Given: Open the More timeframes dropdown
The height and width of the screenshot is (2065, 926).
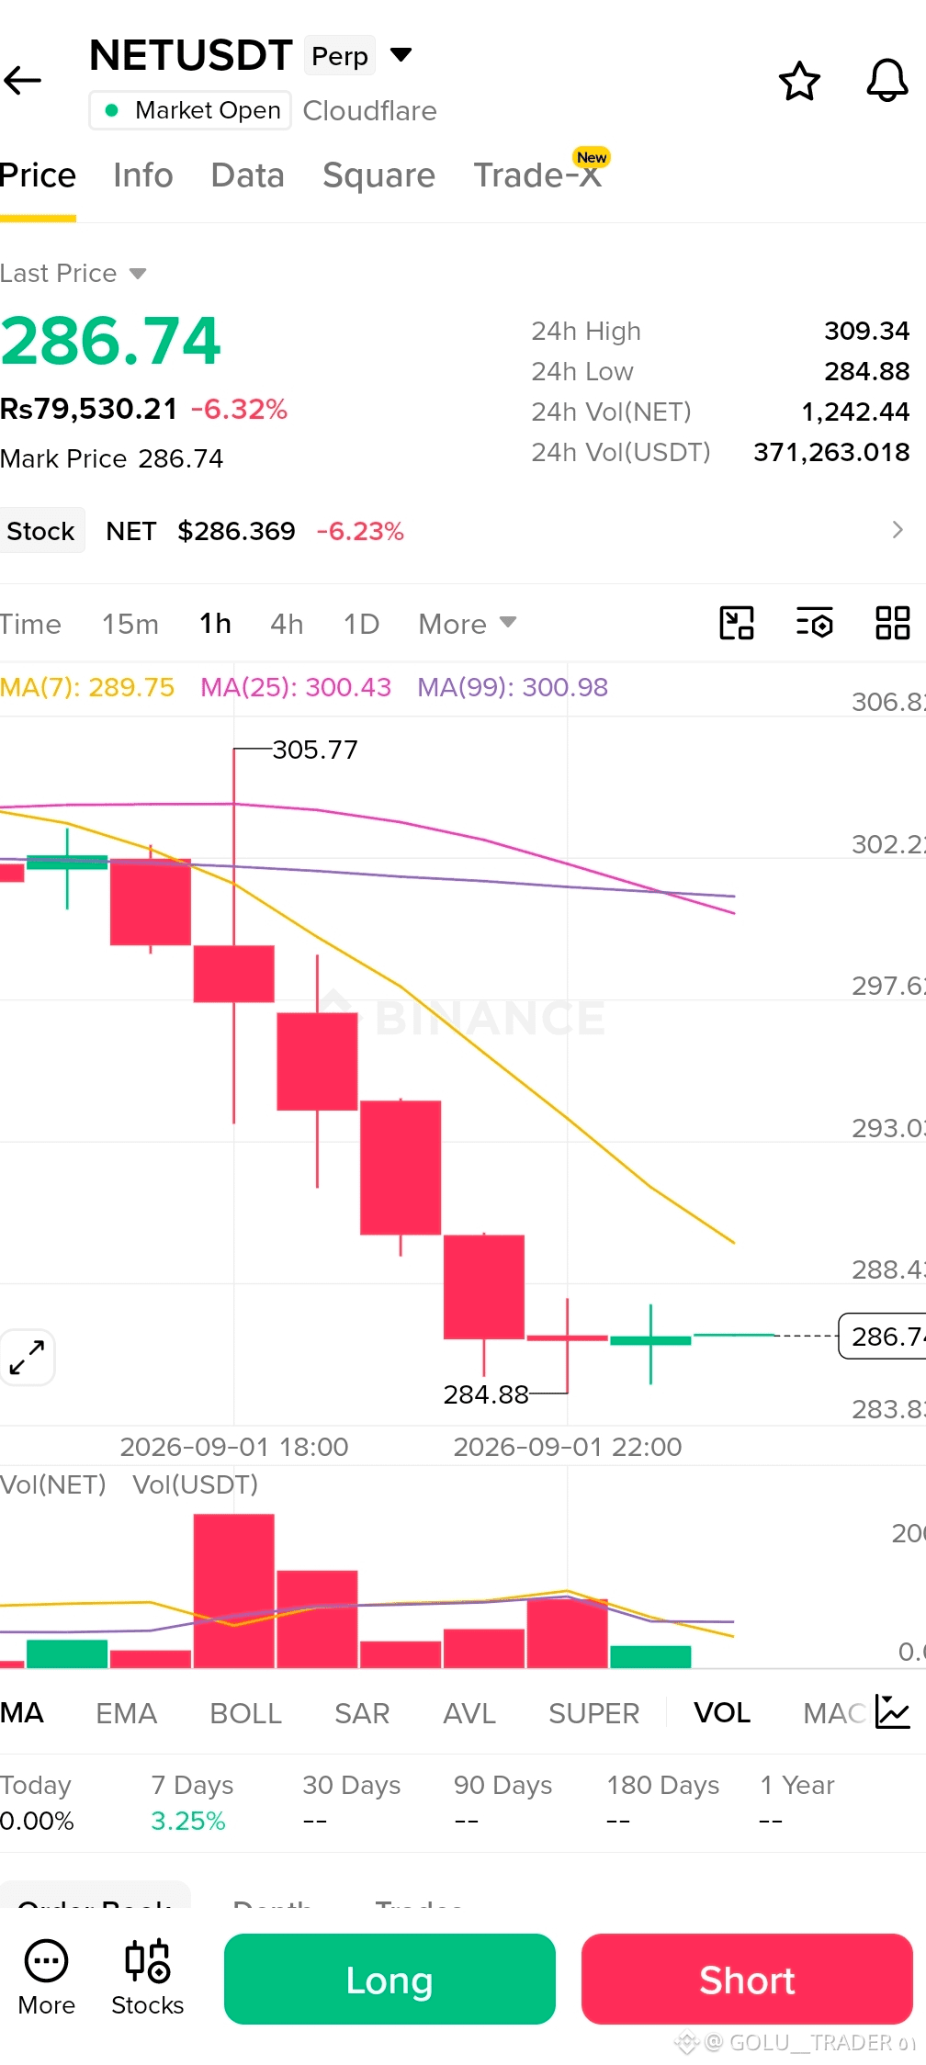Looking at the screenshot, I should pyautogui.click(x=468, y=624).
